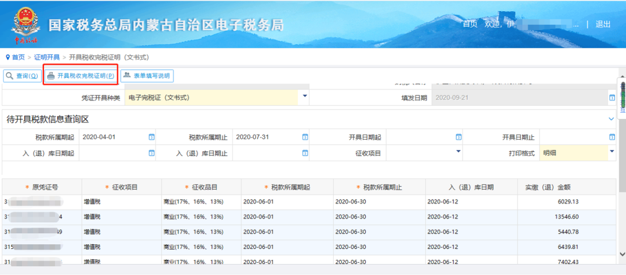Viewport: 626px width, 275px height.
Task: Open 打印格式 dropdown arrow
Action: [x=612, y=151]
